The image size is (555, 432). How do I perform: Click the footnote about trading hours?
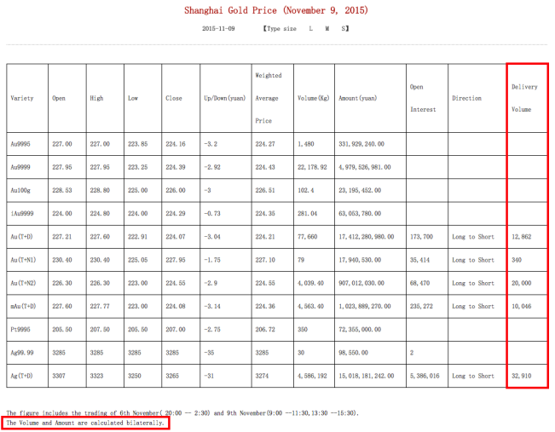(182, 413)
